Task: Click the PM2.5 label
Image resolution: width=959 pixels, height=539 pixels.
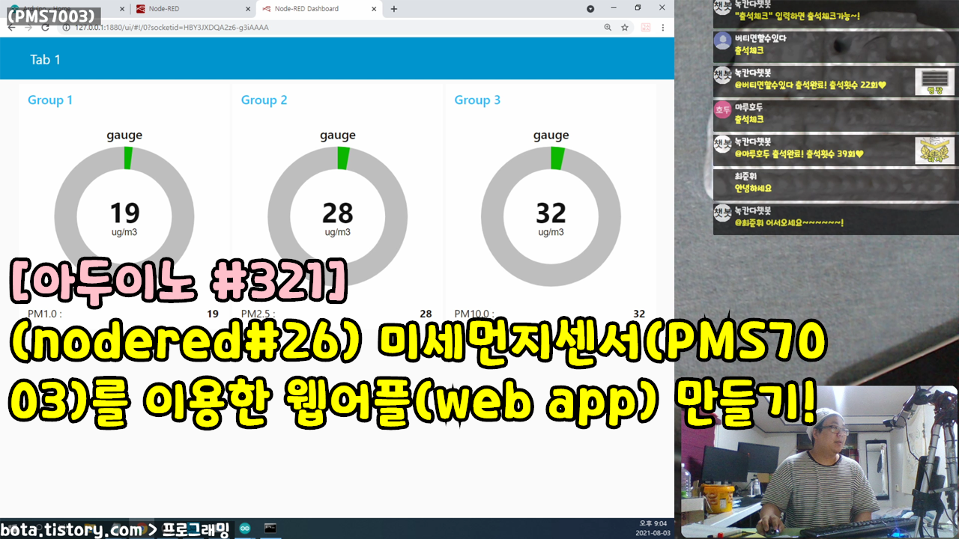Action: click(x=258, y=314)
